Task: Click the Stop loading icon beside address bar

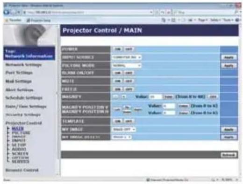Action: click(169, 12)
